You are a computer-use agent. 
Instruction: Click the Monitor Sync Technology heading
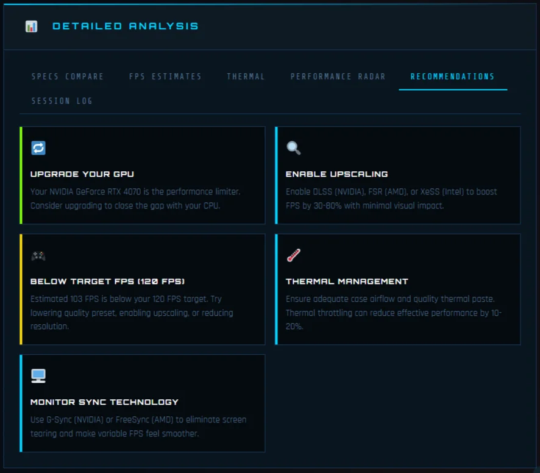(x=104, y=402)
